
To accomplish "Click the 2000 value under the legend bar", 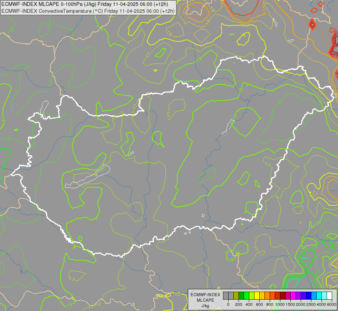I will [x=301, y=304].
